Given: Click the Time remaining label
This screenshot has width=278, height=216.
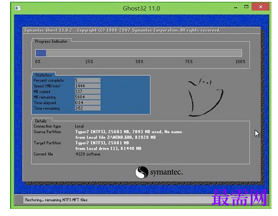Looking at the screenshot, I should point(47,108).
